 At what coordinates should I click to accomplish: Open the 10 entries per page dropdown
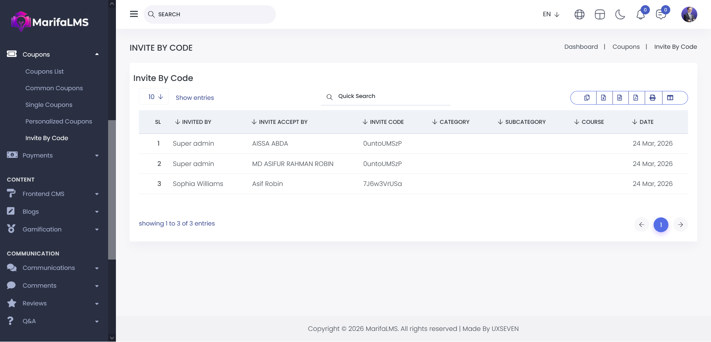[154, 97]
